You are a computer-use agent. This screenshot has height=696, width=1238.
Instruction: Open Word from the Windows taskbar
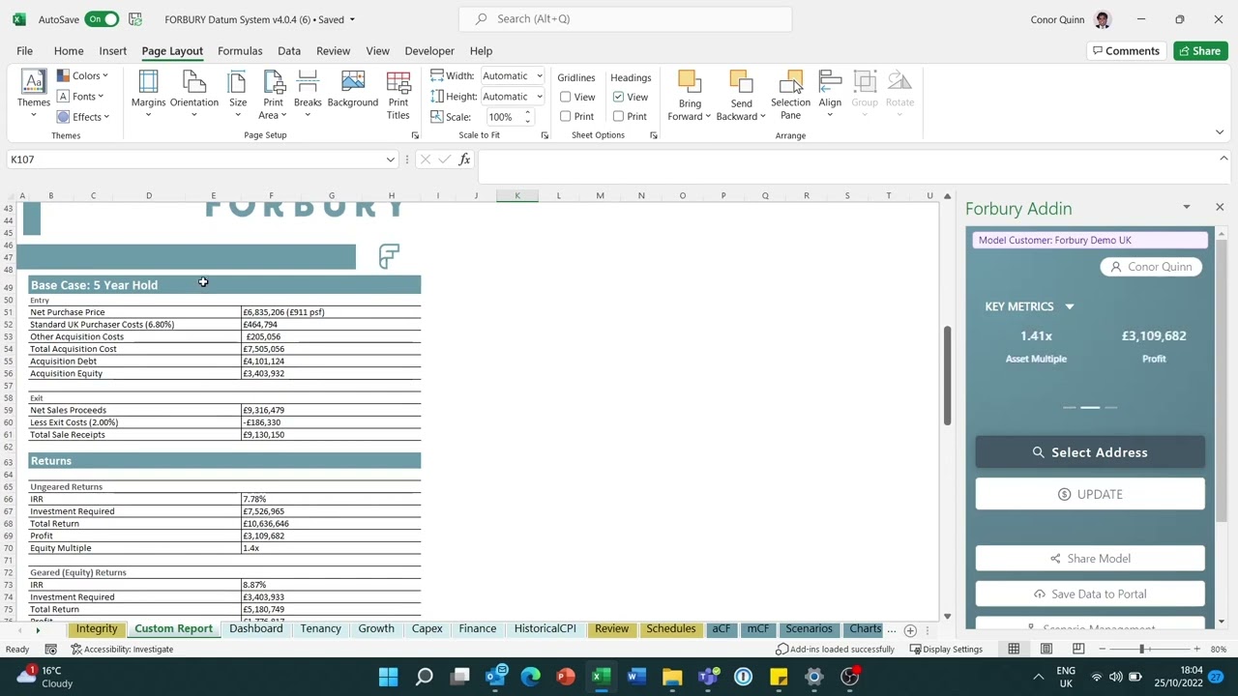click(635, 677)
